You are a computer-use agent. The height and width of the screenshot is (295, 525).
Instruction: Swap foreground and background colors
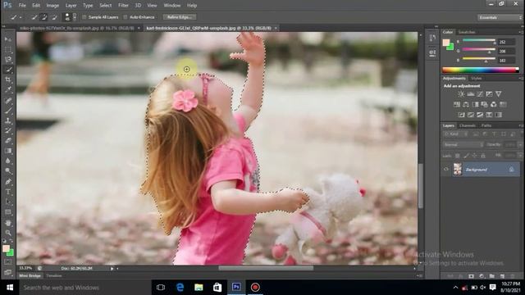pyautogui.click(x=11, y=241)
